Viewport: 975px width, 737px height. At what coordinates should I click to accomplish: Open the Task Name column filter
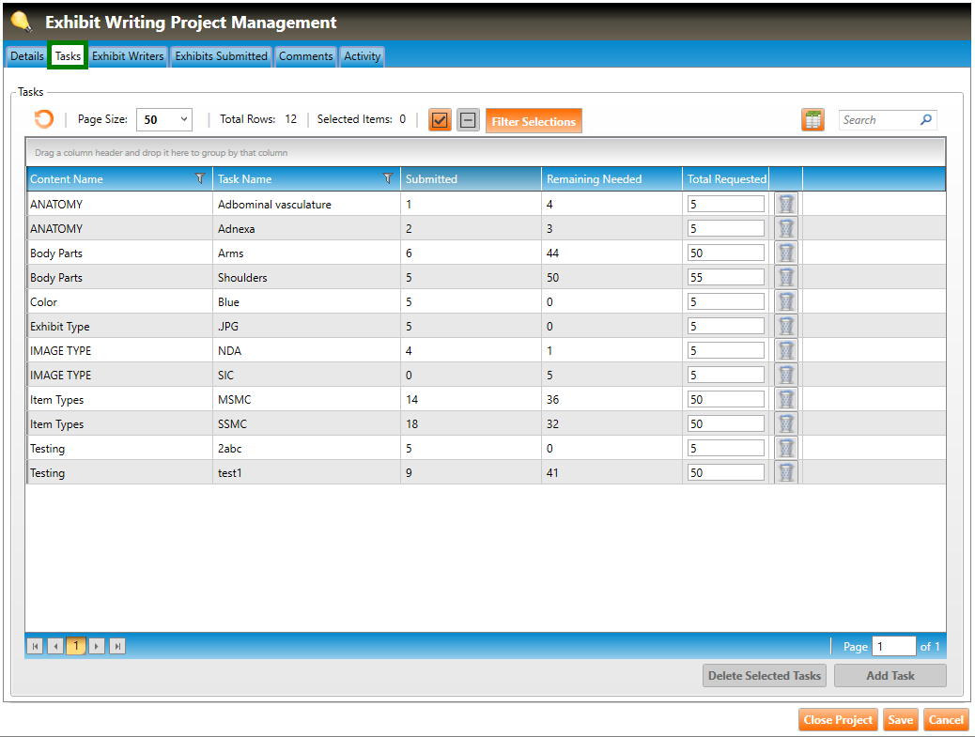pyautogui.click(x=388, y=178)
